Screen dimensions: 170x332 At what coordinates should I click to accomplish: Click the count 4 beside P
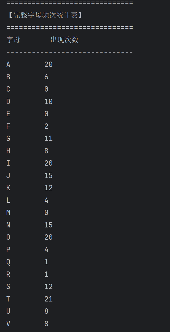click(x=46, y=250)
